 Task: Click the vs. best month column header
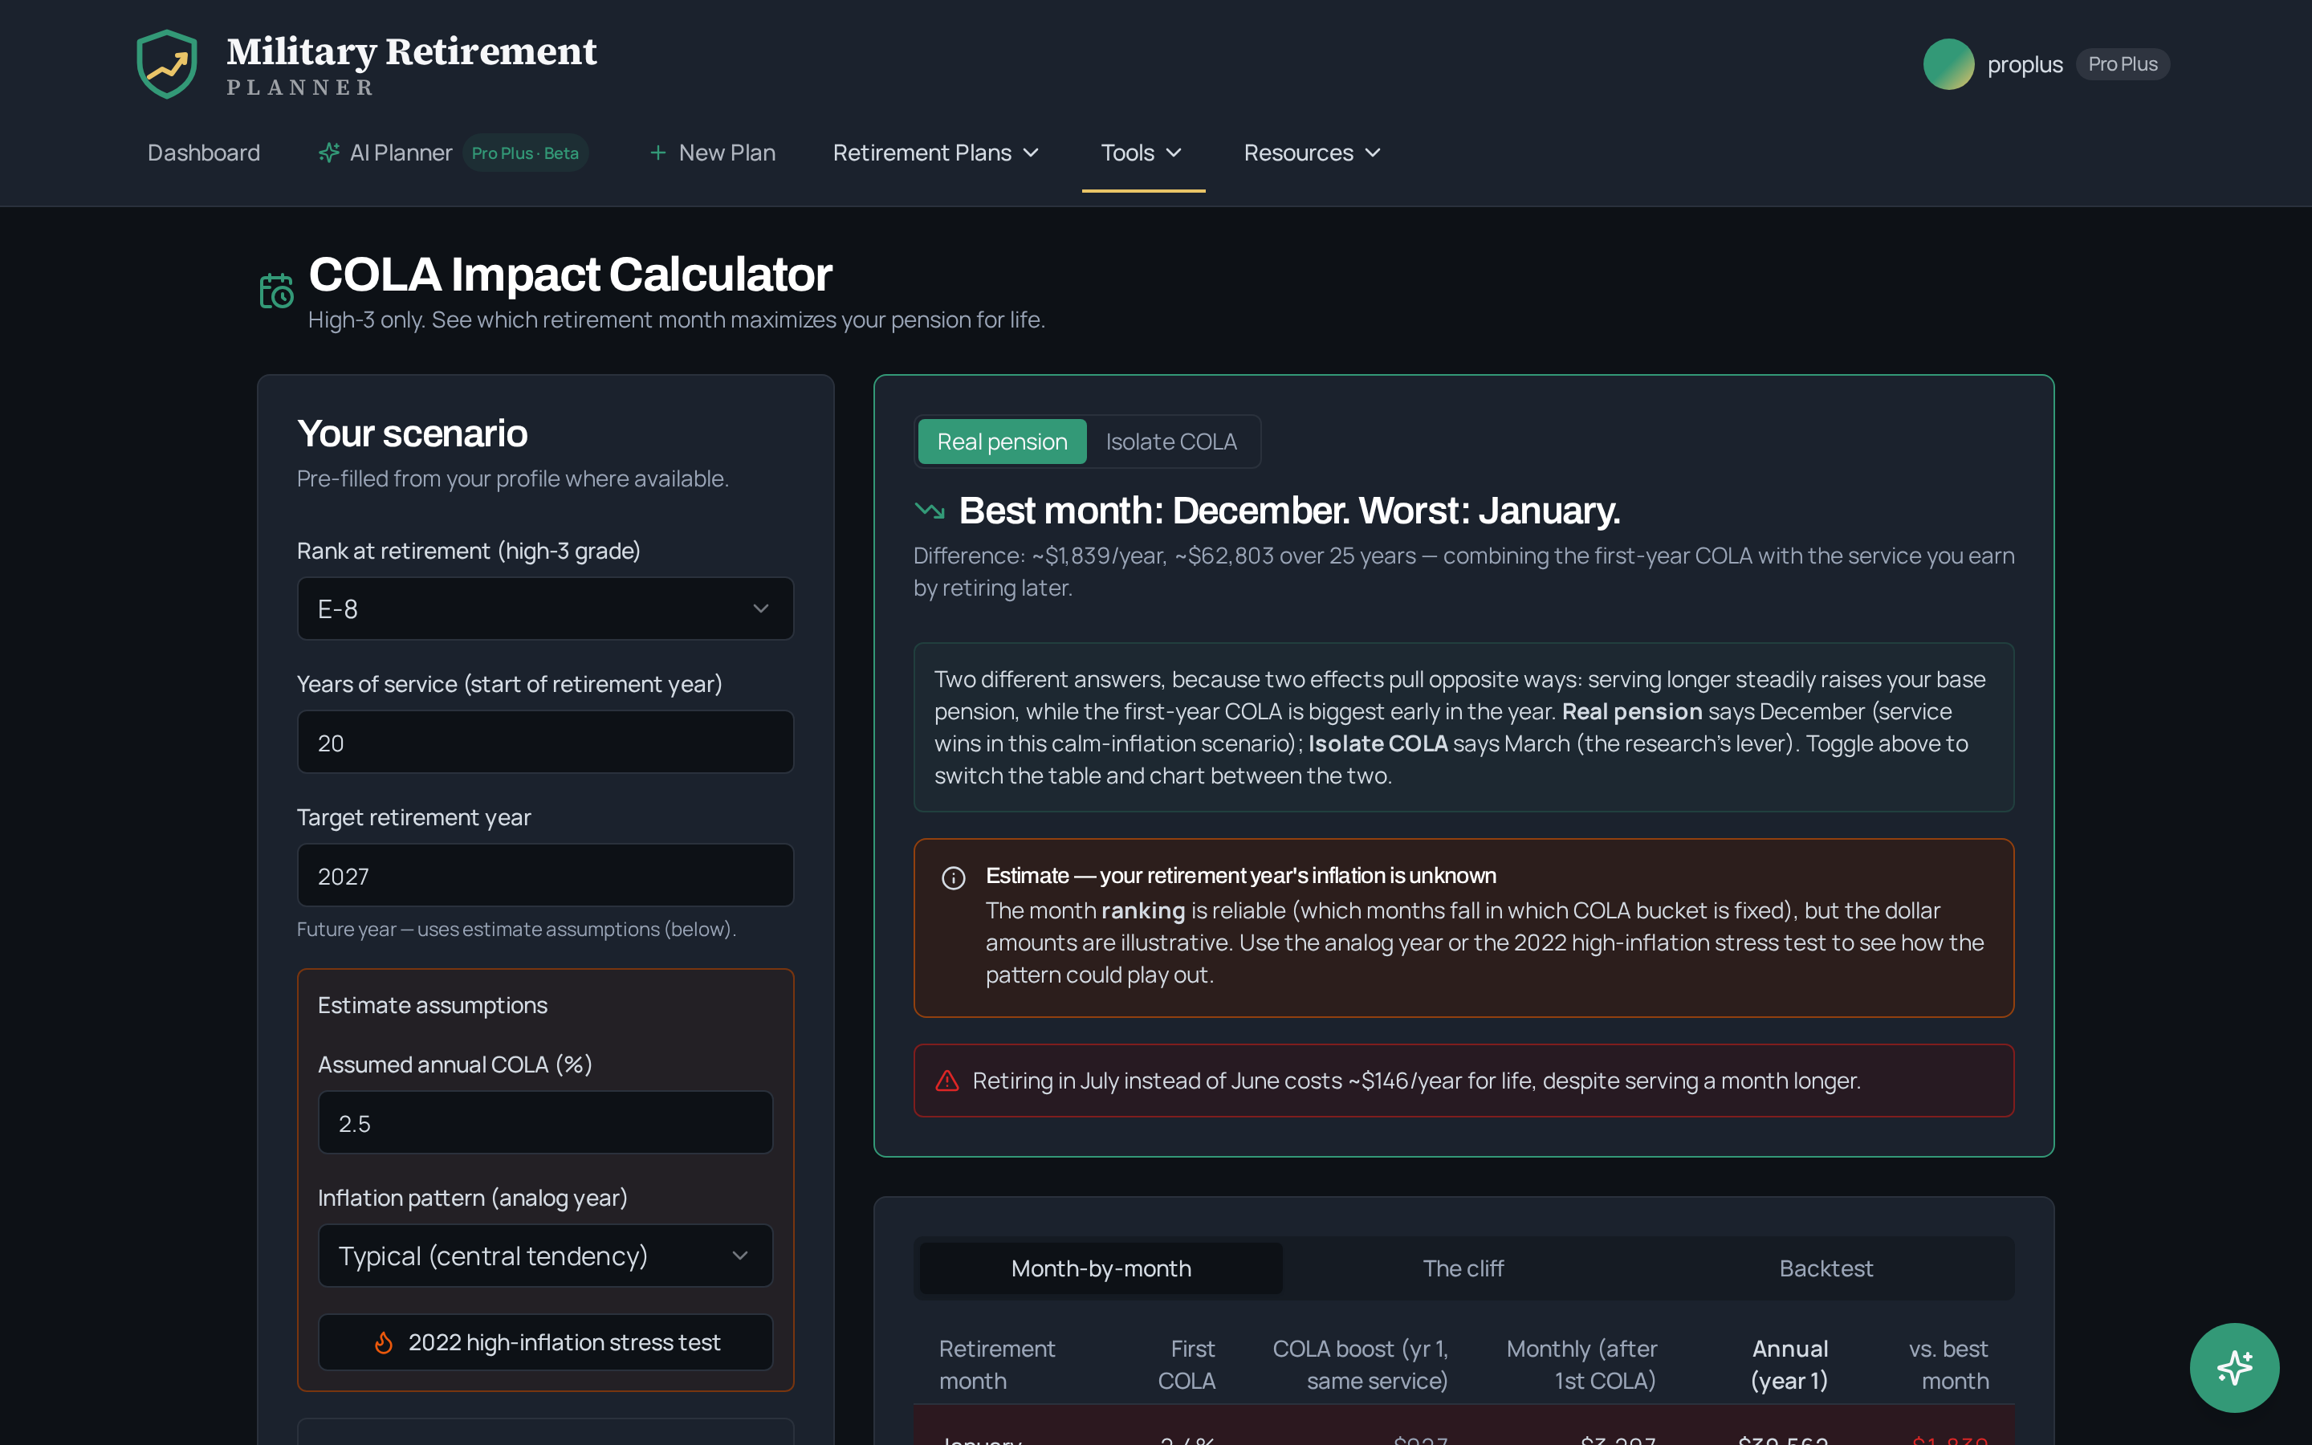[1949, 1365]
